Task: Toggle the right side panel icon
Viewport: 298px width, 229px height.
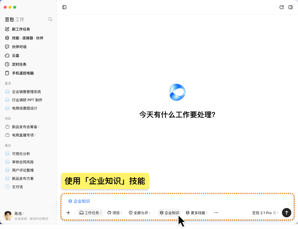Action: click(x=290, y=7)
